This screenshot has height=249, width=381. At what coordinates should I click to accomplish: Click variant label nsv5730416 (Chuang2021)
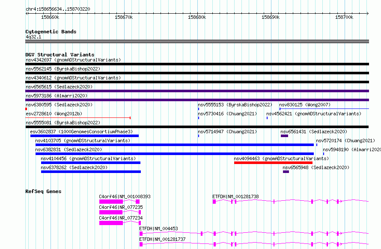227,114
